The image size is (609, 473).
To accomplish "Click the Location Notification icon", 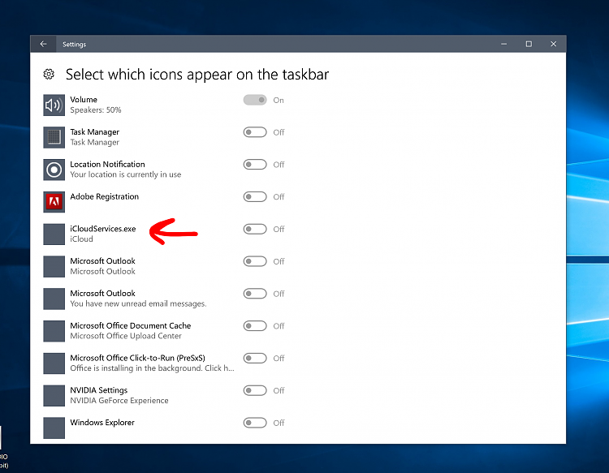I will coord(54,170).
